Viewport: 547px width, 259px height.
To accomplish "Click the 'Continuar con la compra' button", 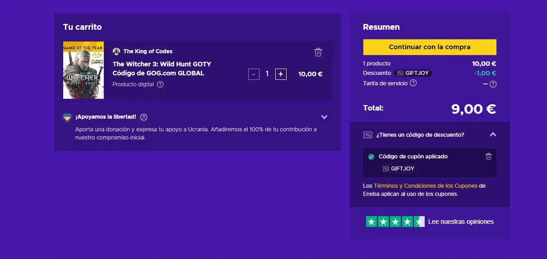I will point(430,47).
